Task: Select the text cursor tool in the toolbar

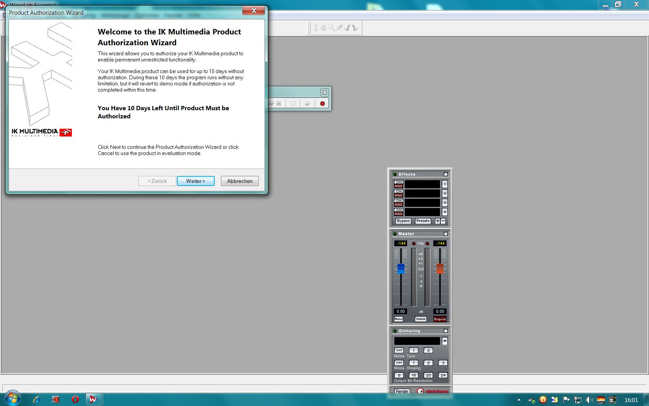Action: 316,28
